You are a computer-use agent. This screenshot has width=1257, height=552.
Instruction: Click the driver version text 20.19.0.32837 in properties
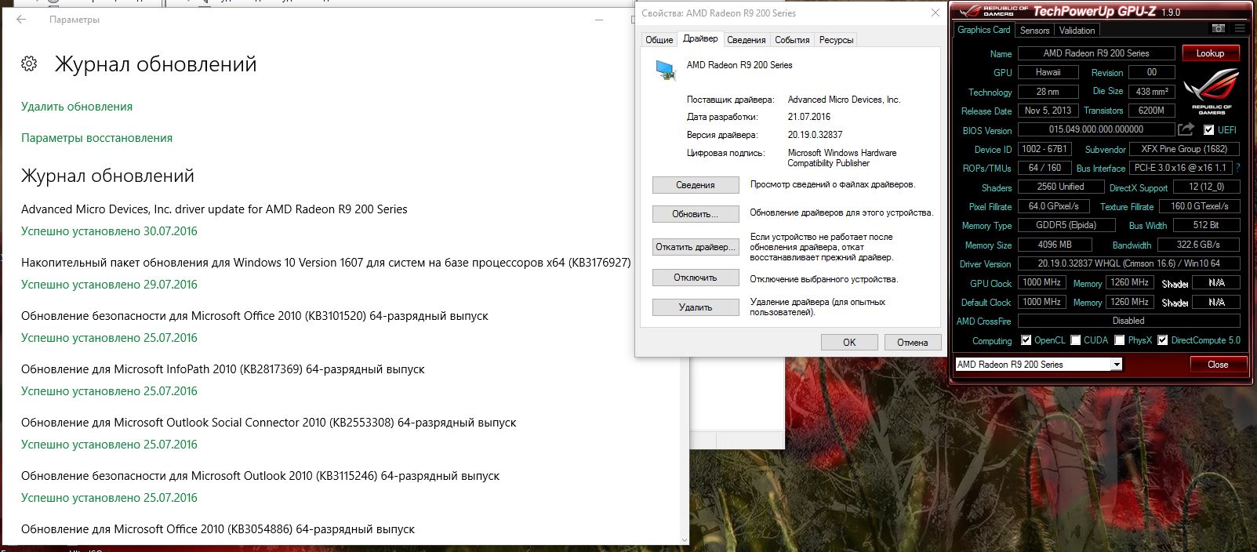point(816,135)
